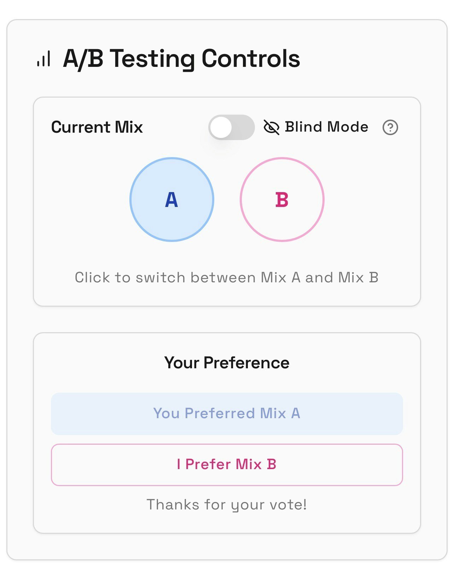Click the help icon in the top right corner
The width and height of the screenshot is (454, 571).
point(390,127)
